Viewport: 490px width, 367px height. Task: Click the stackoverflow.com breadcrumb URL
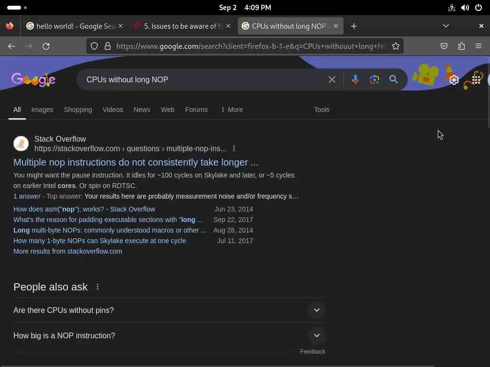(x=130, y=148)
